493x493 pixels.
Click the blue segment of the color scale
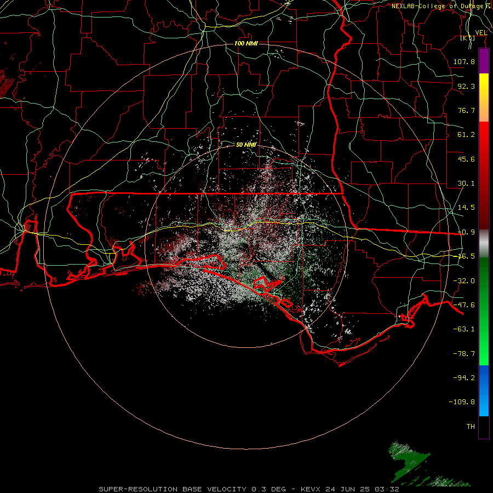(484, 391)
